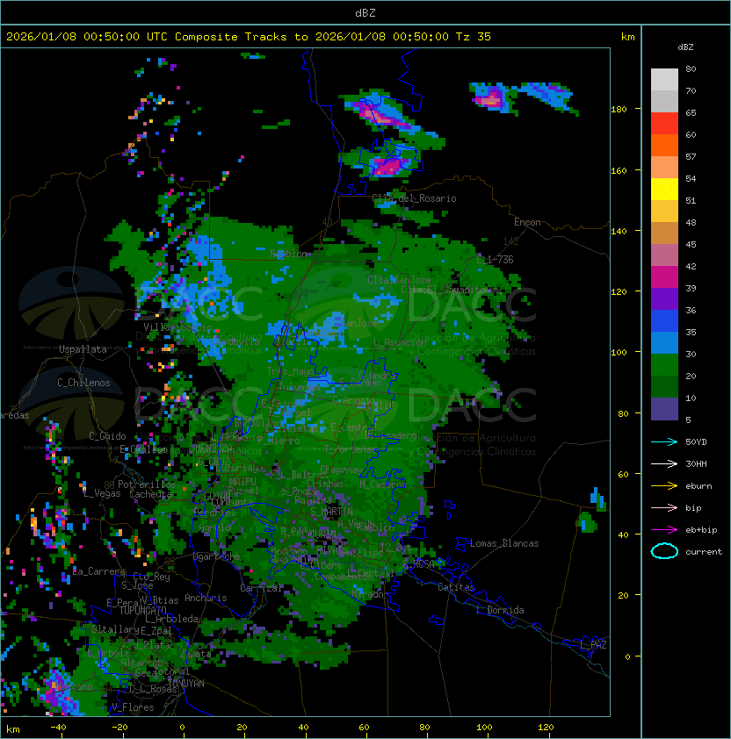Select the light grey 70-80 dBZ swatch
The image size is (731, 739).
tap(664, 79)
